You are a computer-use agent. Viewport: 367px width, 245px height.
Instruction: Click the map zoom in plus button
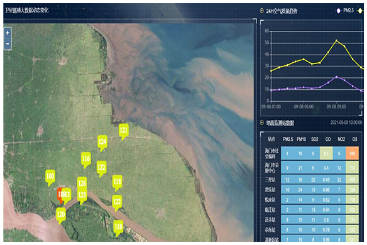click(x=8, y=33)
